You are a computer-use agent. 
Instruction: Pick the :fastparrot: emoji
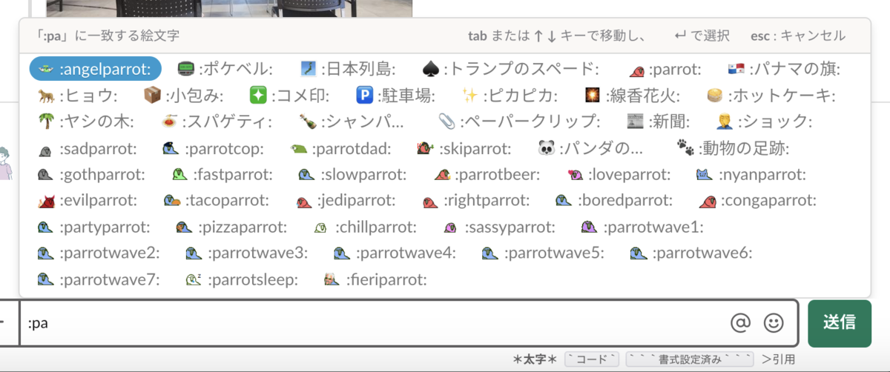(222, 174)
